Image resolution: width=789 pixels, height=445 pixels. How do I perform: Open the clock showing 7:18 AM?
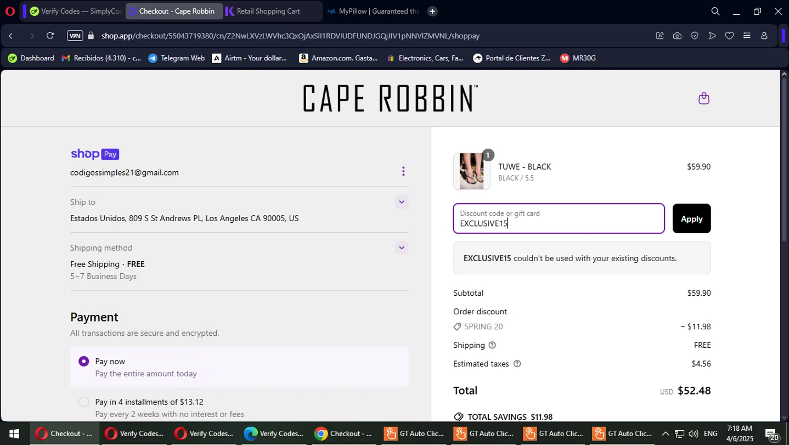click(740, 433)
